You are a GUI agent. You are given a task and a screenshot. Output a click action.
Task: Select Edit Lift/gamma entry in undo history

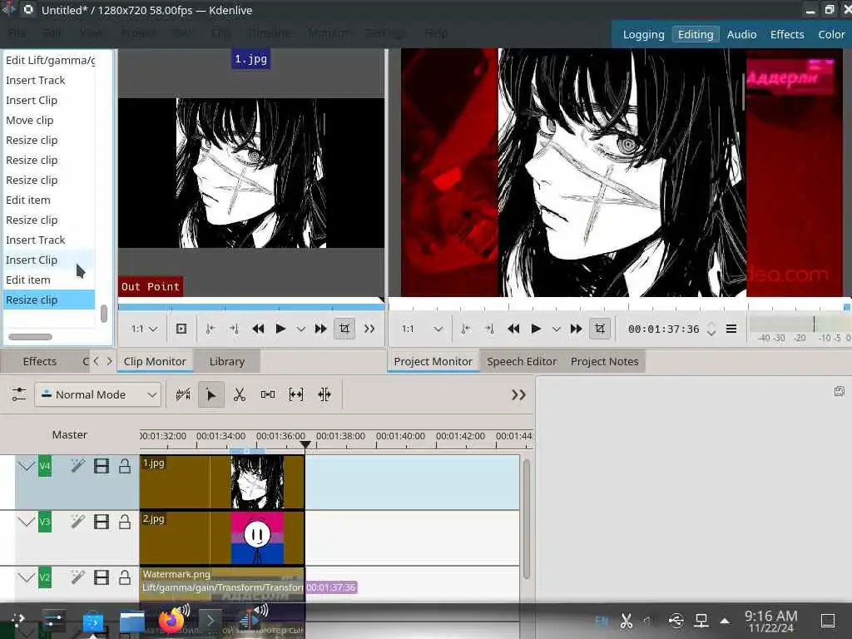(x=49, y=60)
